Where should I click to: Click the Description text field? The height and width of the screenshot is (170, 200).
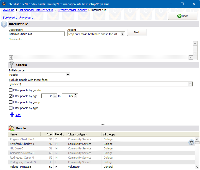coord(37,34)
